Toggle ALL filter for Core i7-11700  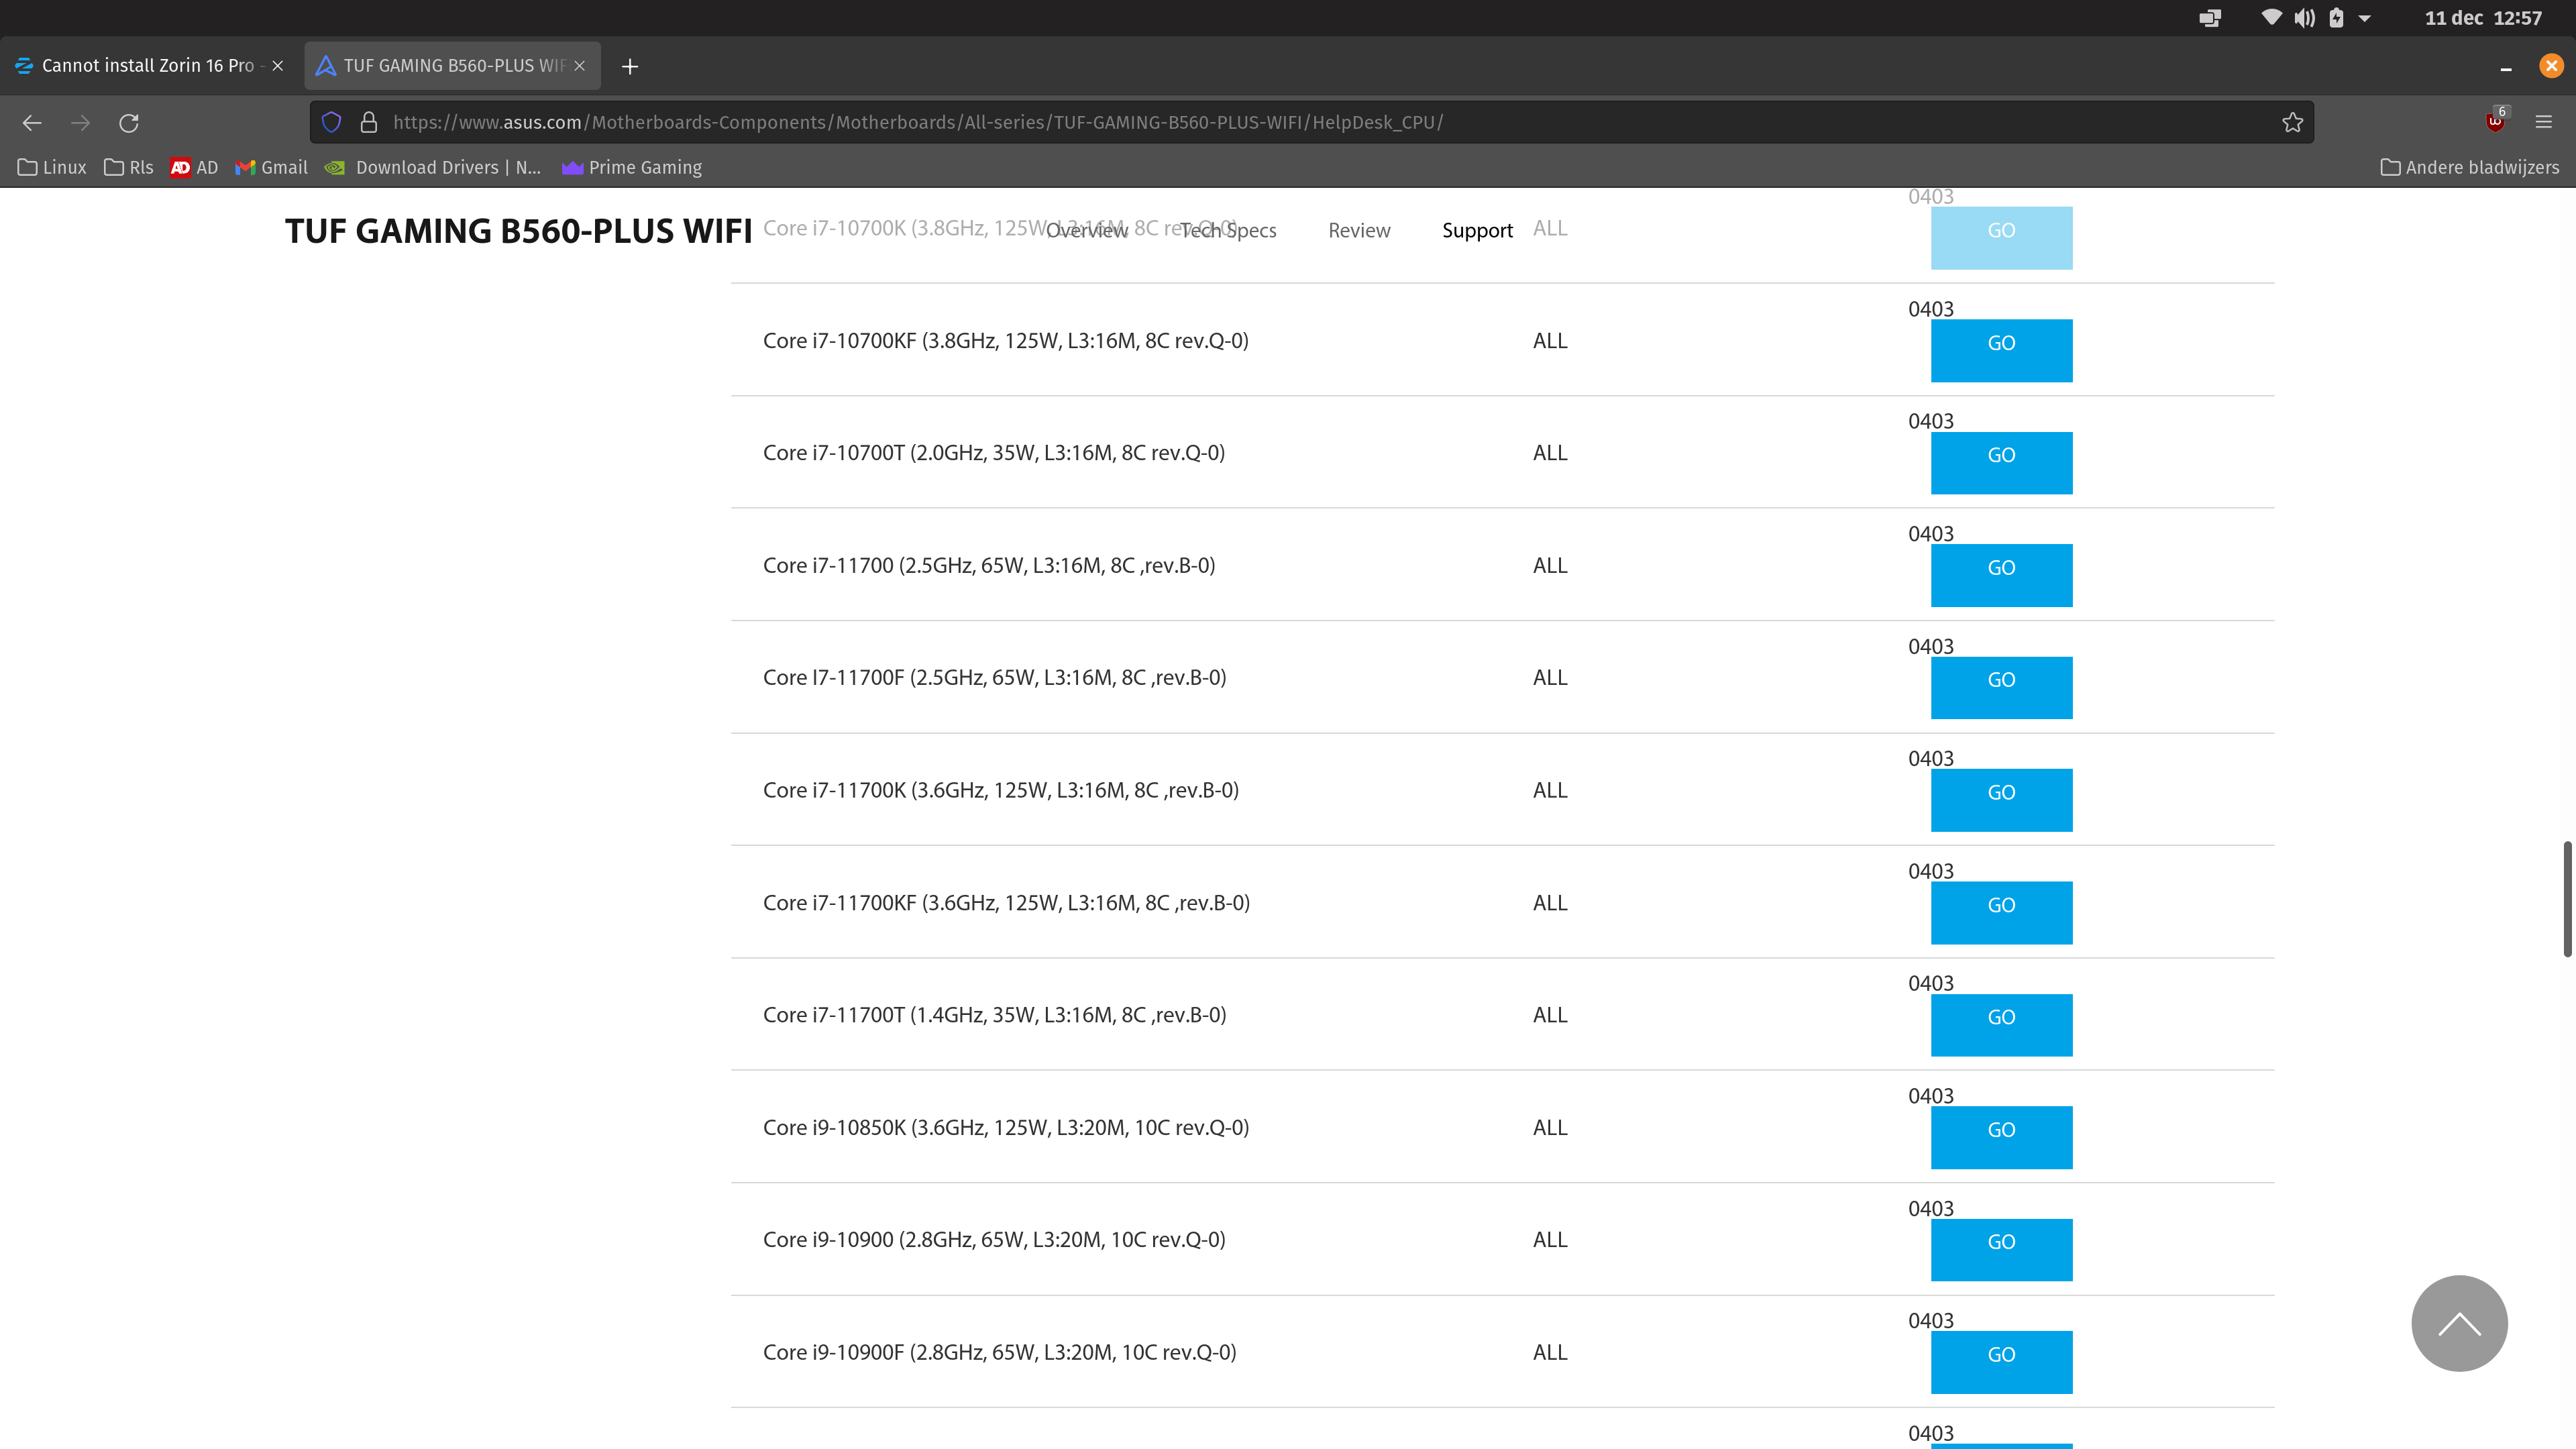(x=1548, y=564)
